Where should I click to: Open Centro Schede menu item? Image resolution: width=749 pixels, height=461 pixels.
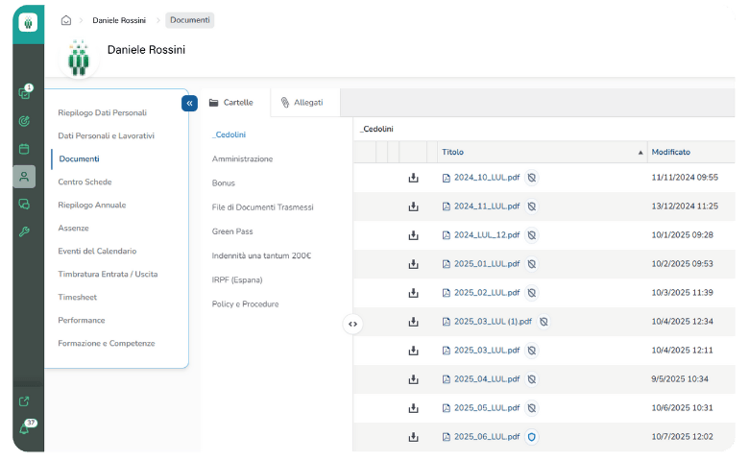pos(85,182)
